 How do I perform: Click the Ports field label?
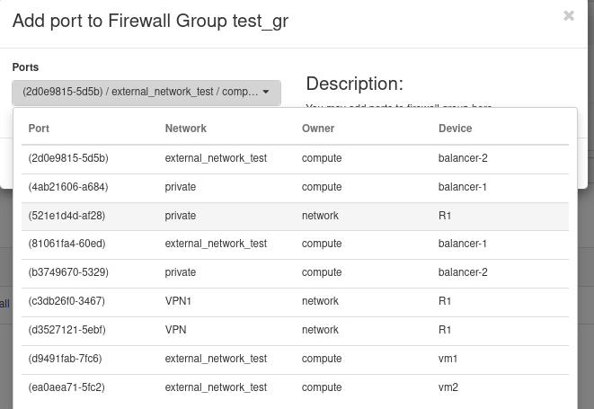25,67
